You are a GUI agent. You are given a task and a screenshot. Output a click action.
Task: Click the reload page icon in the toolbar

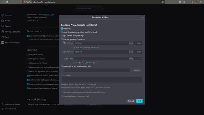pyautogui.click(x=7, y=2)
